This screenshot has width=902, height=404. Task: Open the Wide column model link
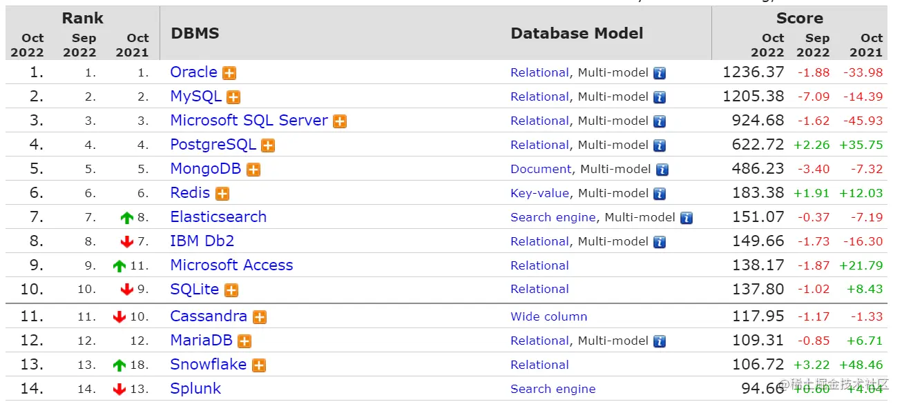click(x=548, y=317)
